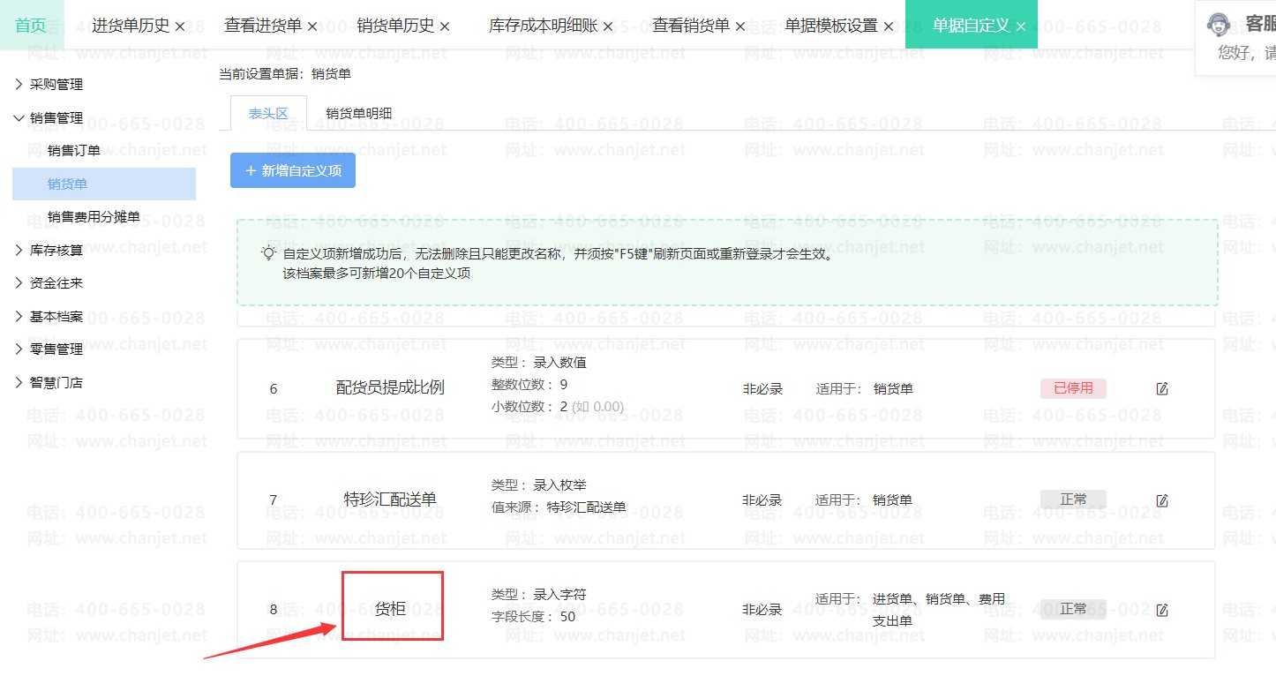Click the 正常 status on the 货柜 row
1276x676 pixels.
(1073, 609)
